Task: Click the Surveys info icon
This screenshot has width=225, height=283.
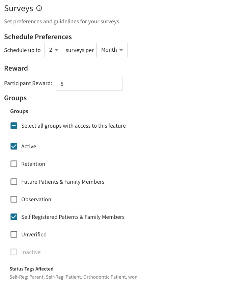Action: pyautogui.click(x=39, y=8)
